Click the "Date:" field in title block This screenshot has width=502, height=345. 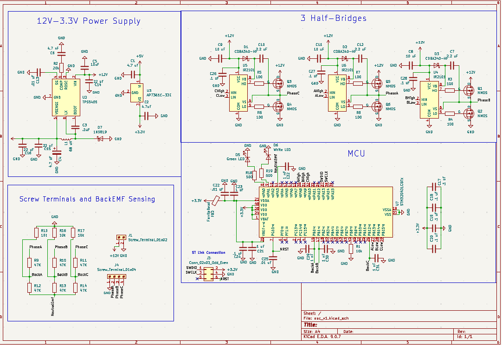click(x=348, y=332)
